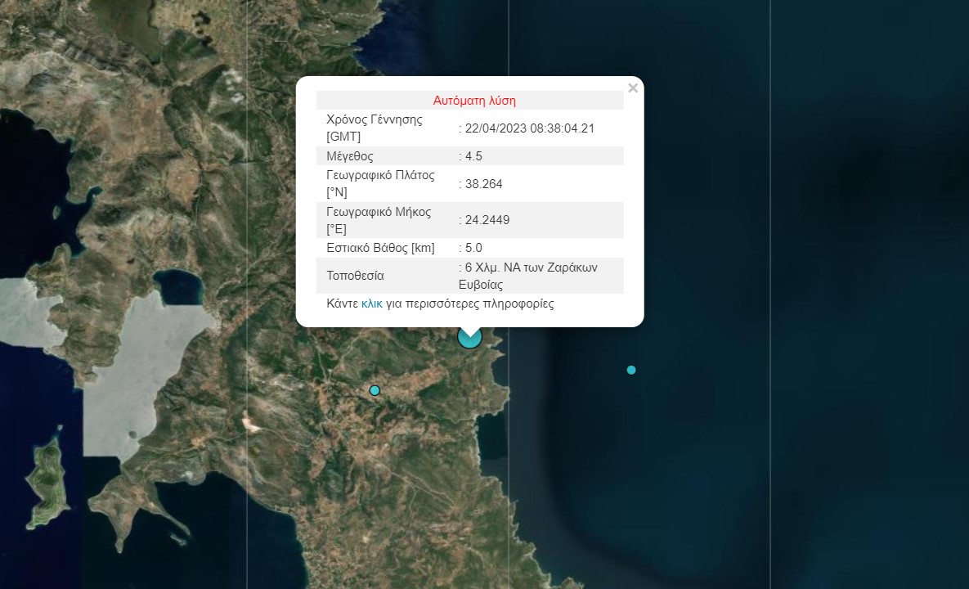The width and height of the screenshot is (969, 589).
Task: Click the large earthquake marker below the popup
Action: [469, 337]
